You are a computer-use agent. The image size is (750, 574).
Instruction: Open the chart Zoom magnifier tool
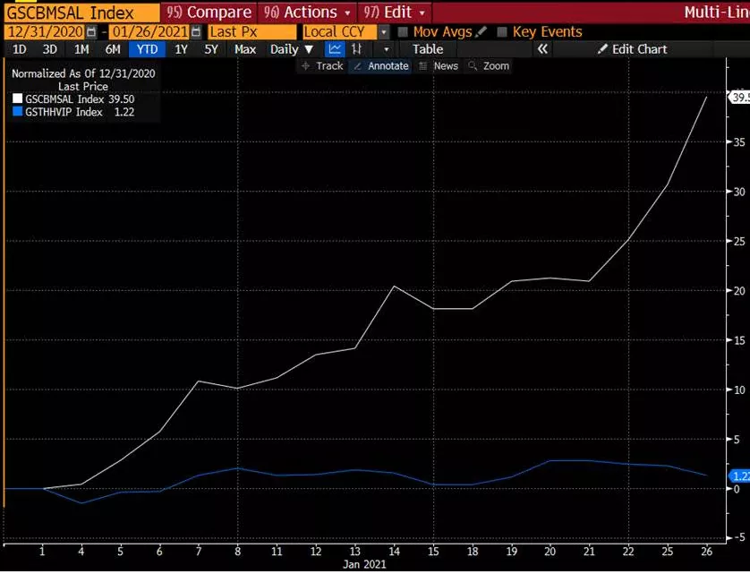point(489,66)
